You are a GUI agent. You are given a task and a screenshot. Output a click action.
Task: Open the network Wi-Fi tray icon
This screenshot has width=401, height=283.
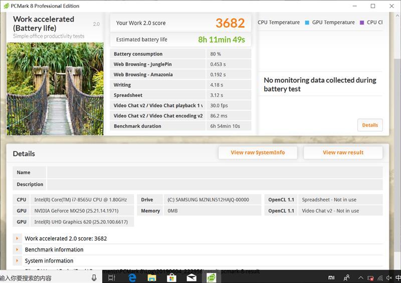pyautogui.click(x=380, y=278)
